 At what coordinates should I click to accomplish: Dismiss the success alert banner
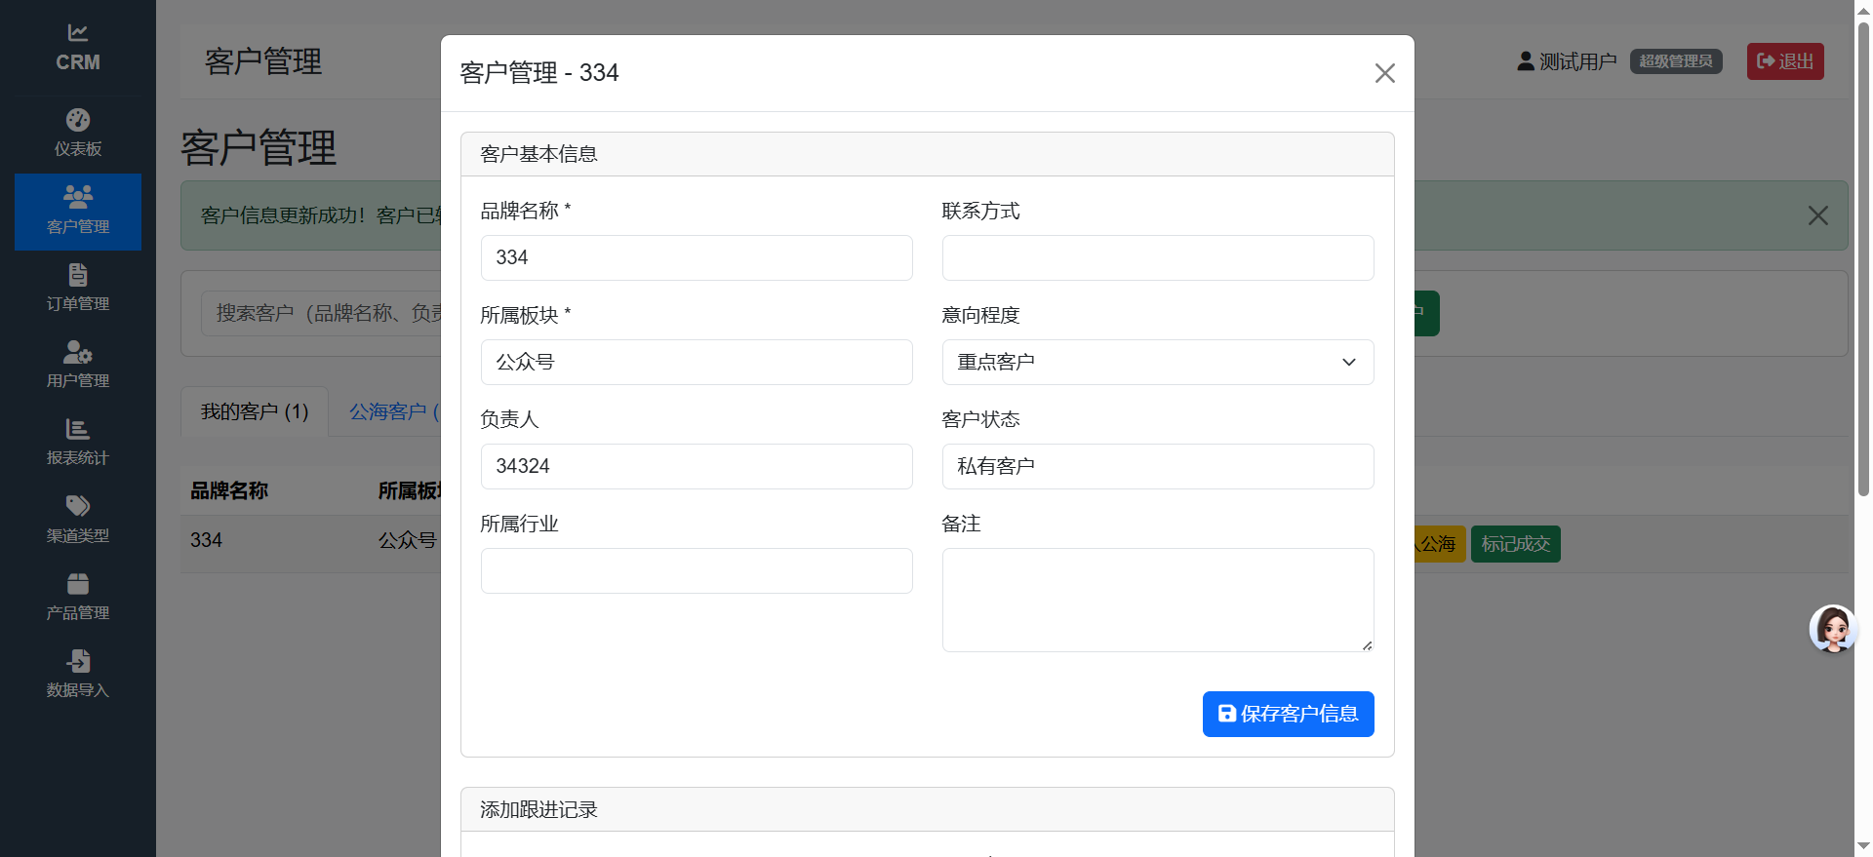click(x=1817, y=215)
